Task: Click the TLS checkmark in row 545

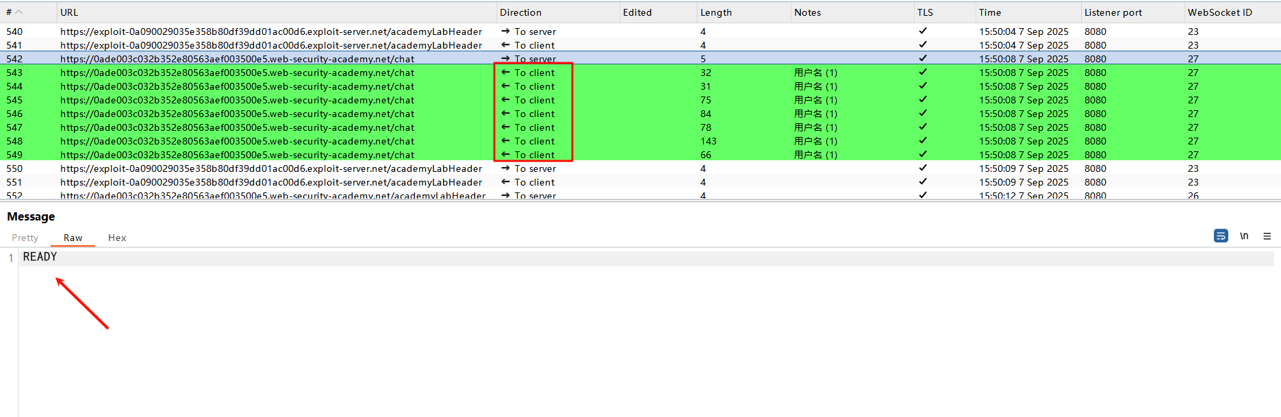Action: tap(923, 99)
